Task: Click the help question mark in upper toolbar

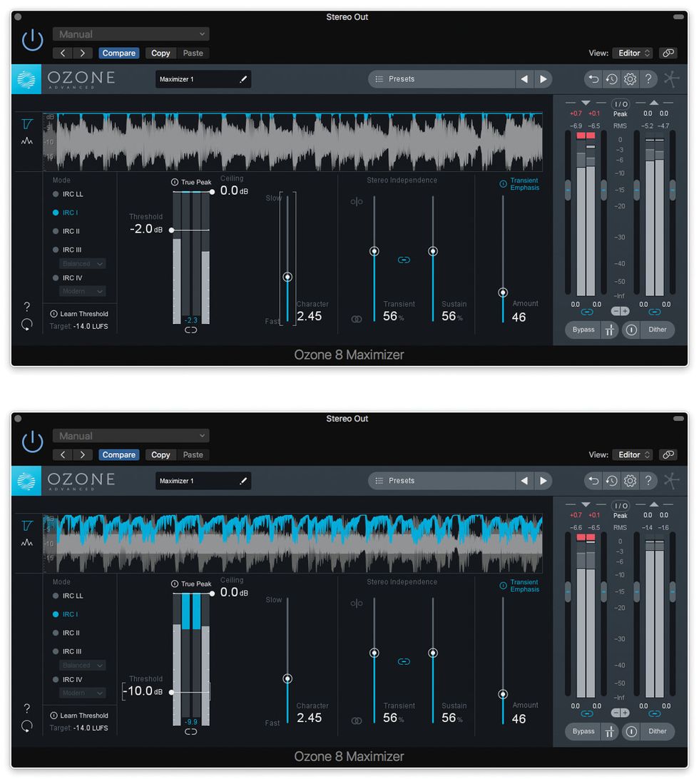Action: pos(648,79)
